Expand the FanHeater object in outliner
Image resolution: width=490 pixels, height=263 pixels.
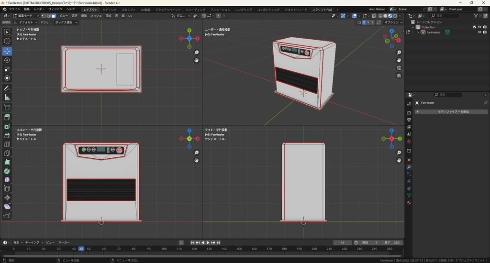coord(418,33)
